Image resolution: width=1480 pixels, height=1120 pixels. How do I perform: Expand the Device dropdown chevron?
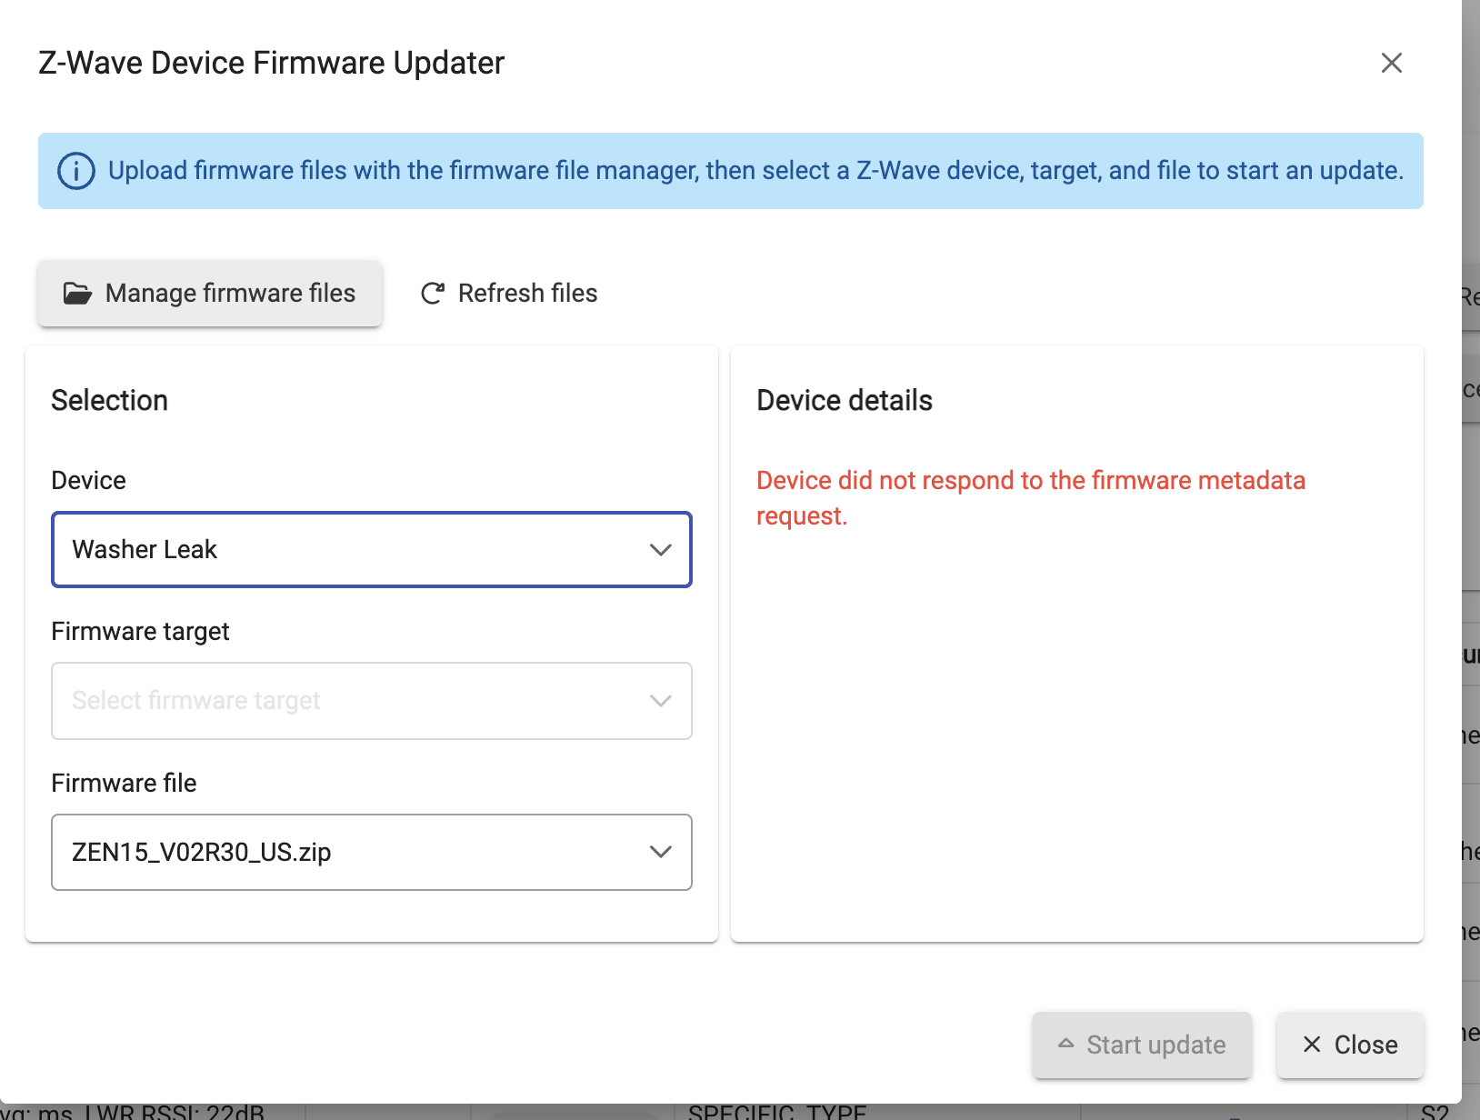[x=661, y=550]
